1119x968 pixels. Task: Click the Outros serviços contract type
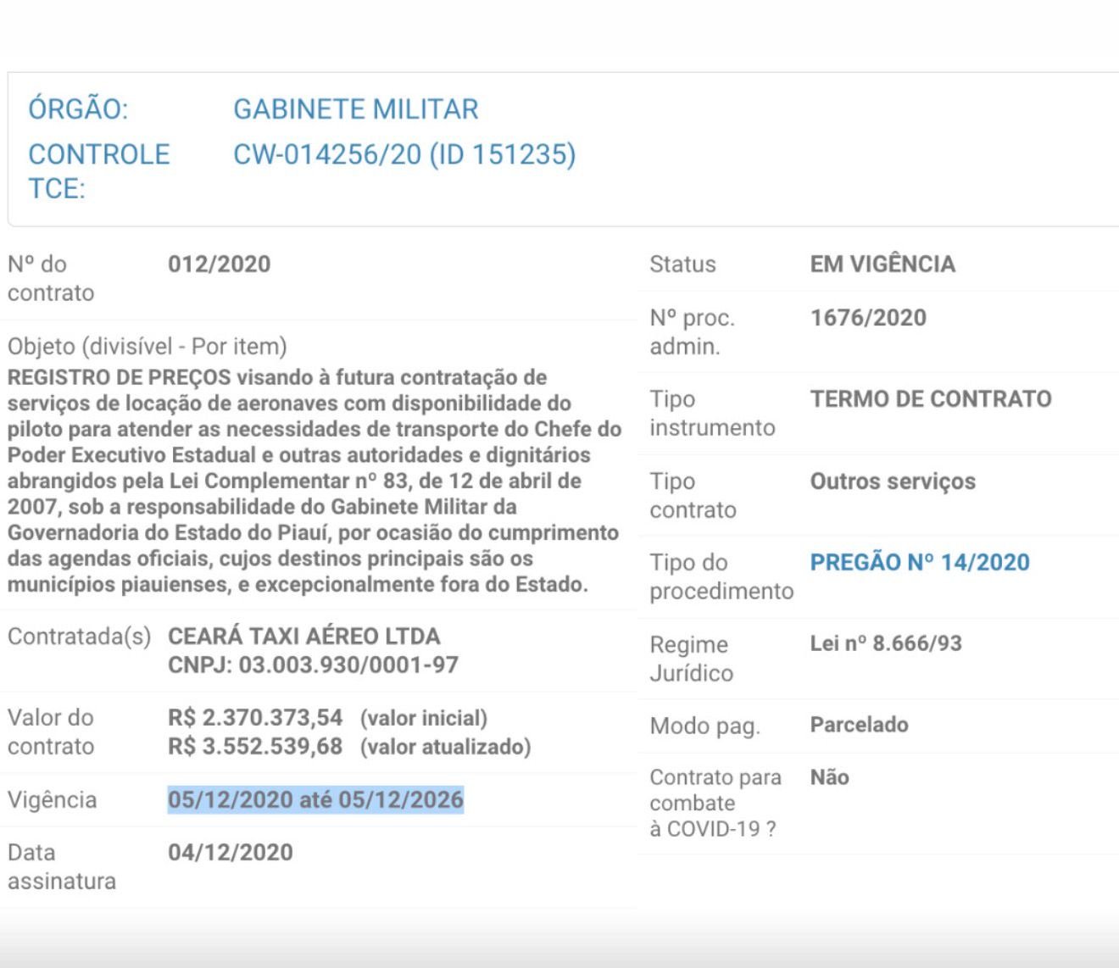click(x=892, y=481)
